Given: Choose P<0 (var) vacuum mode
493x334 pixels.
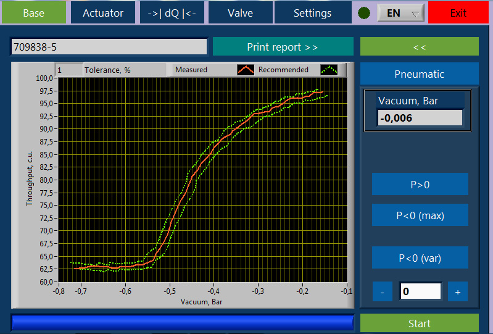Looking at the screenshot, I should (x=420, y=258).
